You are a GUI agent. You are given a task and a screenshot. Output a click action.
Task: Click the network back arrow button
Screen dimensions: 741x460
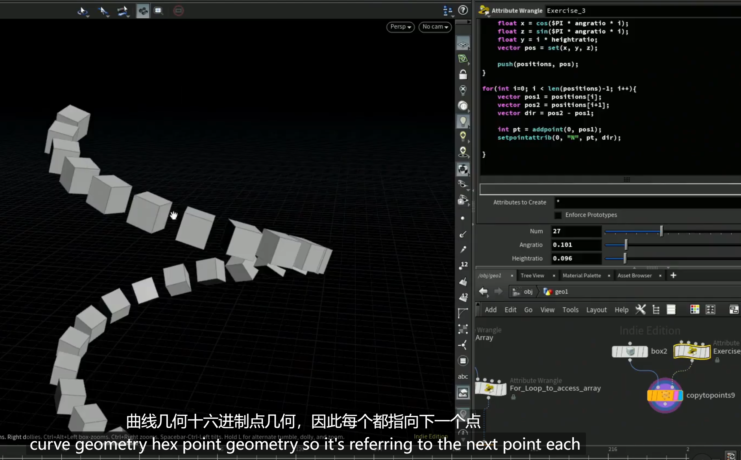[x=483, y=292]
